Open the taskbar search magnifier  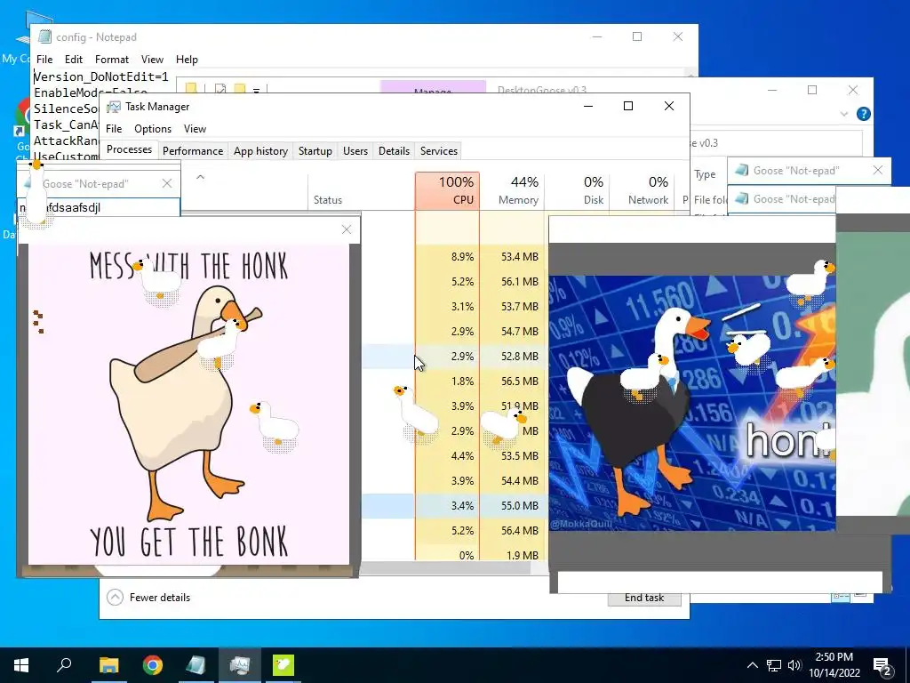pyautogui.click(x=64, y=665)
